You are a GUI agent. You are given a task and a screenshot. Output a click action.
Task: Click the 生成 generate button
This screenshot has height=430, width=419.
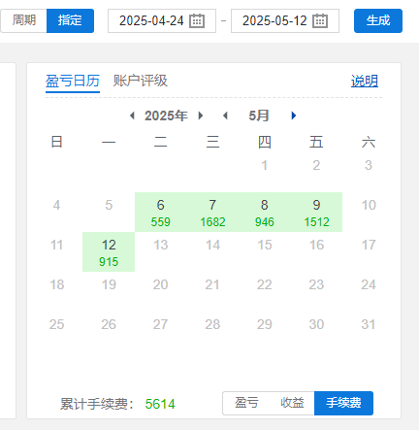coord(378,20)
